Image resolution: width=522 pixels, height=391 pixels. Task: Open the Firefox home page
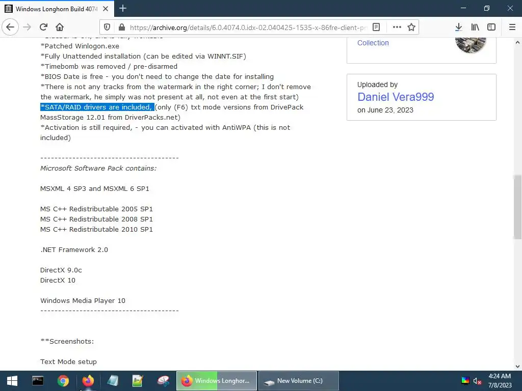tap(60, 27)
